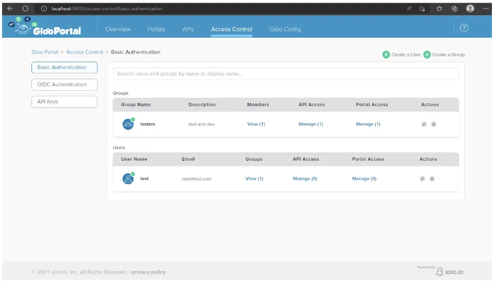494x282 pixels.
Task: Click the Members column header
Action: [x=258, y=105]
